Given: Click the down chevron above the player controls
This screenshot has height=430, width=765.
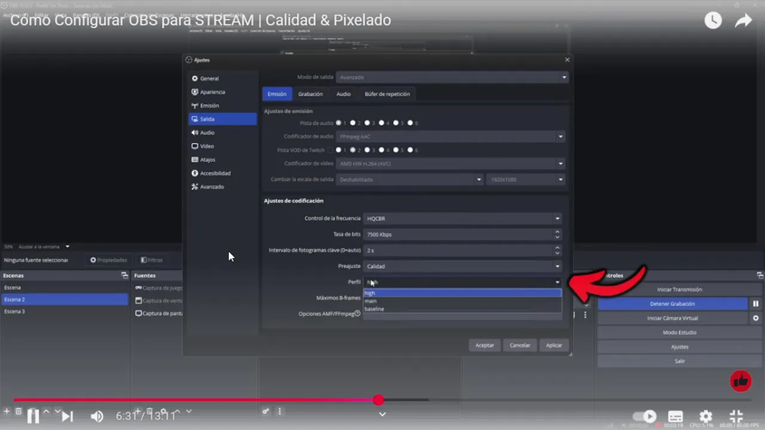Looking at the screenshot, I should point(382,414).
